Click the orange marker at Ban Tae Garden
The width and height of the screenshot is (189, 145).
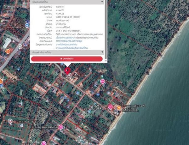(1, 82)
